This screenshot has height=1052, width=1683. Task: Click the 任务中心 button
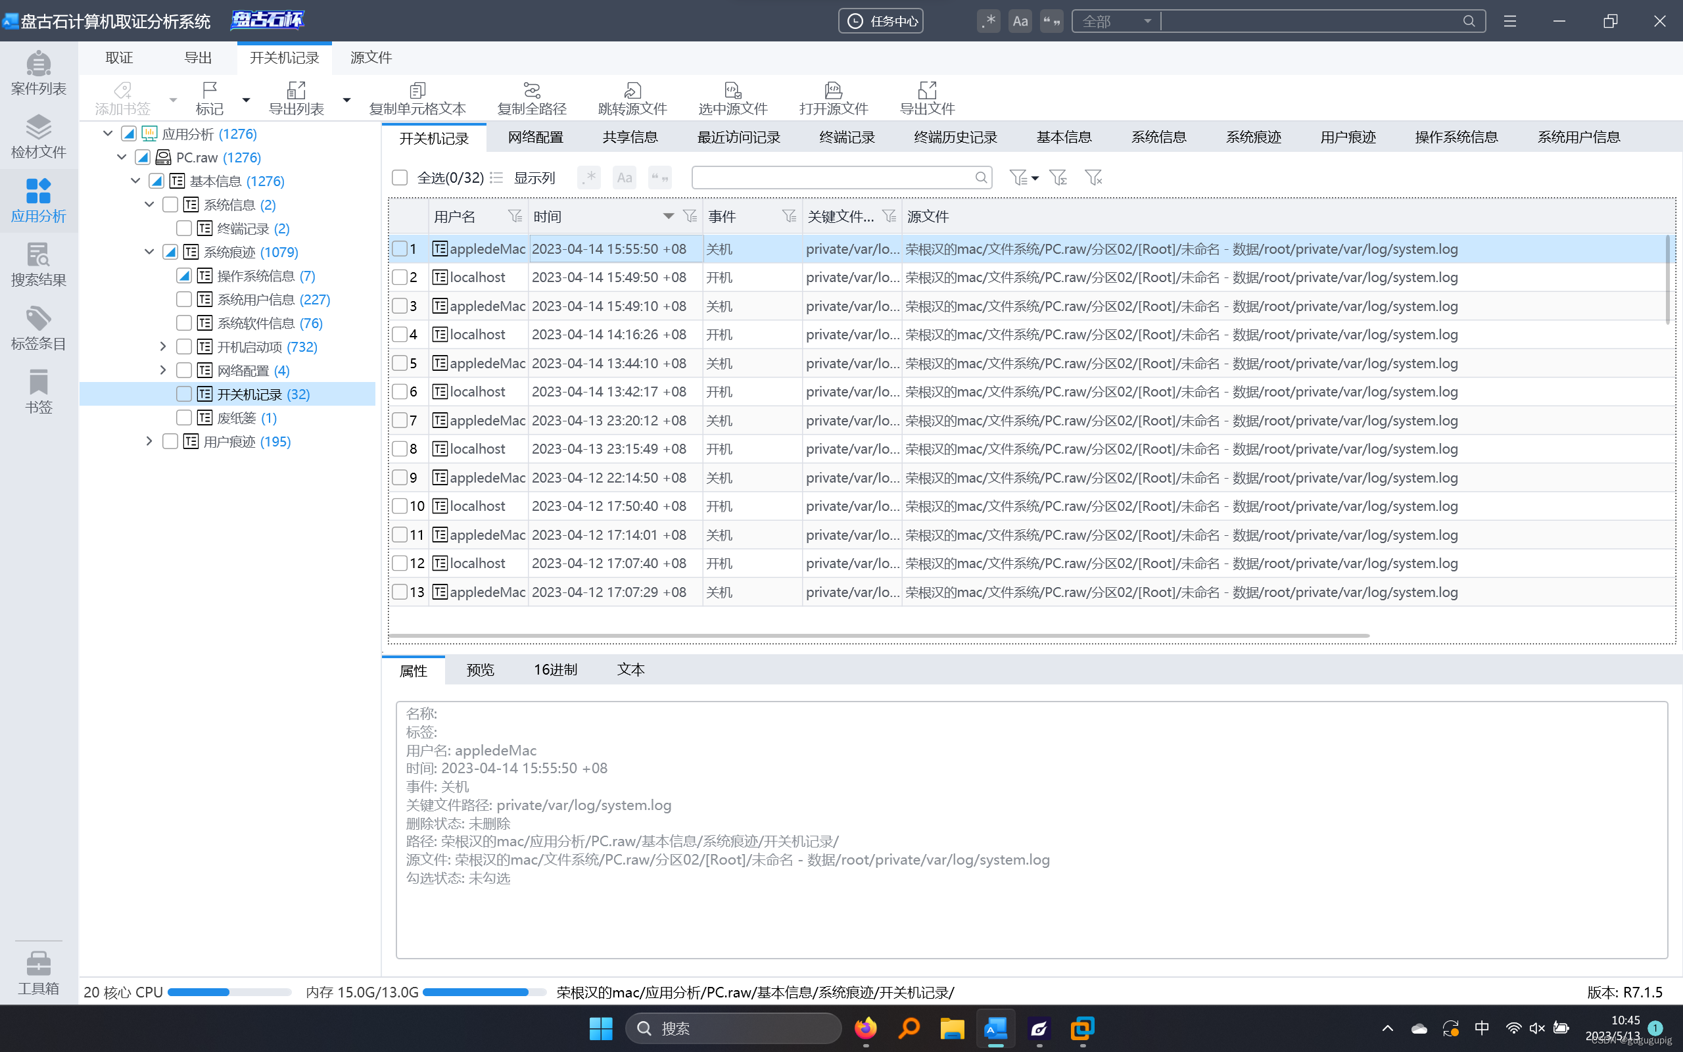pos(880,22)
